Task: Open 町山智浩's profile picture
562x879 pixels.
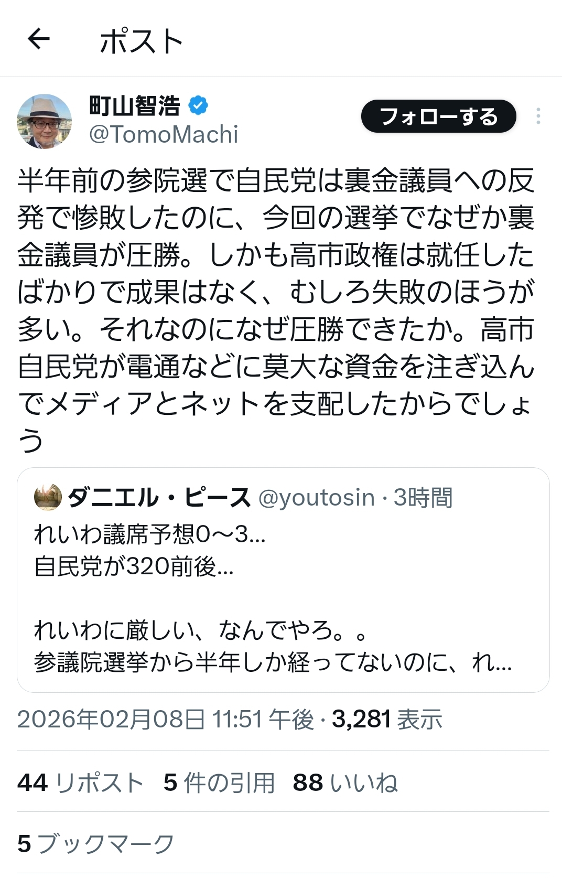Action: point(44,121)
